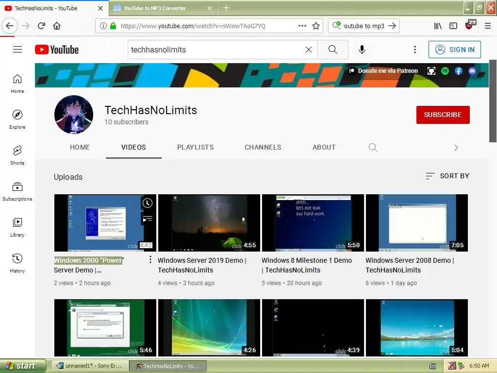497x373 pixels.
Task: Open uBlock extension icon with badge 29
Action: (469, 25)
